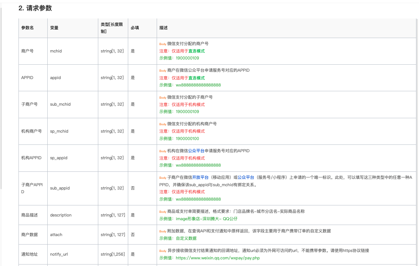
Task: Click example value 1900000109 in sub_mchid row
Action: (187, 112)
